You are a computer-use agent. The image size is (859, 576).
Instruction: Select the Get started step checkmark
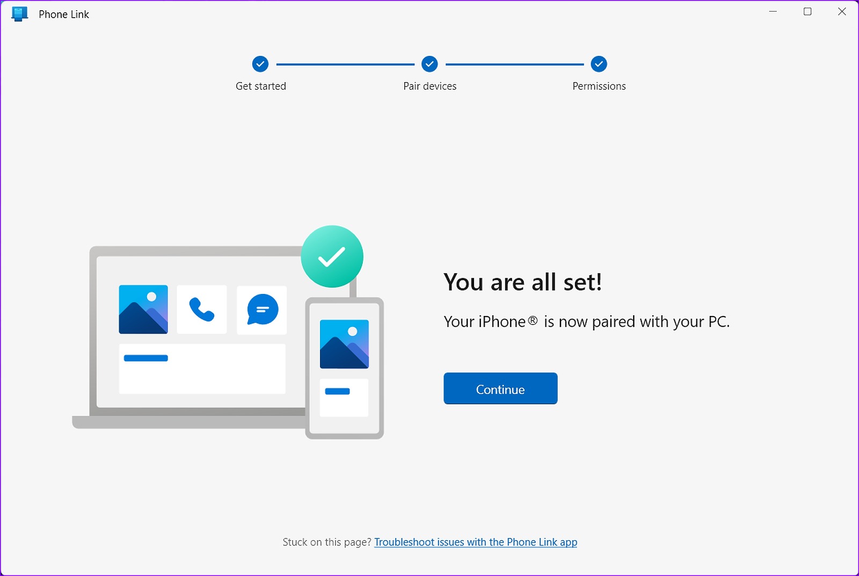(x=260, y=64)
